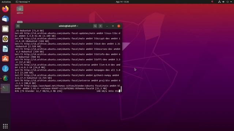Maximize the terminal window
This screenshot has height=131, width=234.
point(113,26)
